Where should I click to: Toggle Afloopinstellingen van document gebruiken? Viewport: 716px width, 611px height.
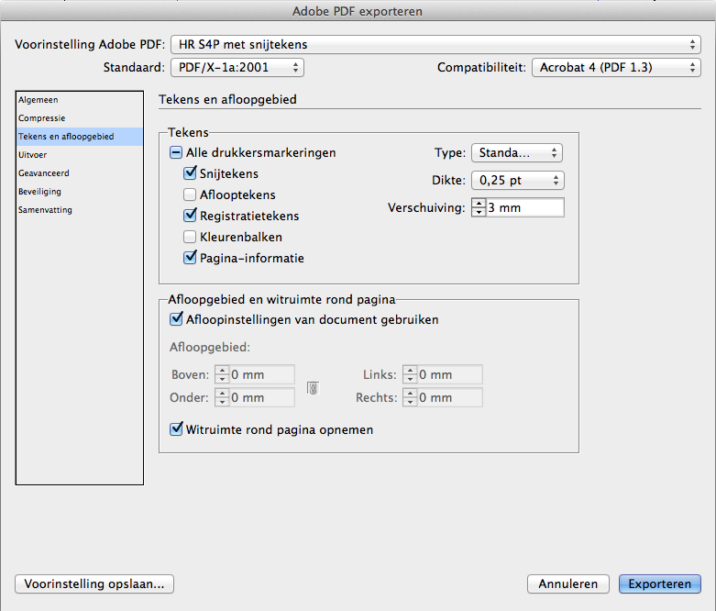(x=176, y=319)
